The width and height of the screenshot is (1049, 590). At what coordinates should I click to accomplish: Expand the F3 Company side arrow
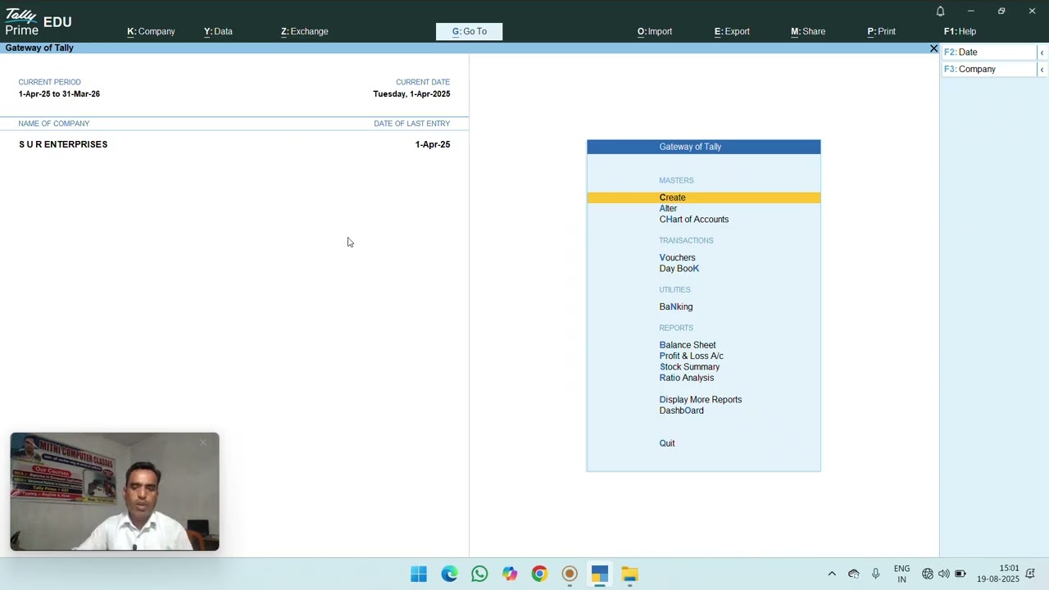pos(1042,70)
